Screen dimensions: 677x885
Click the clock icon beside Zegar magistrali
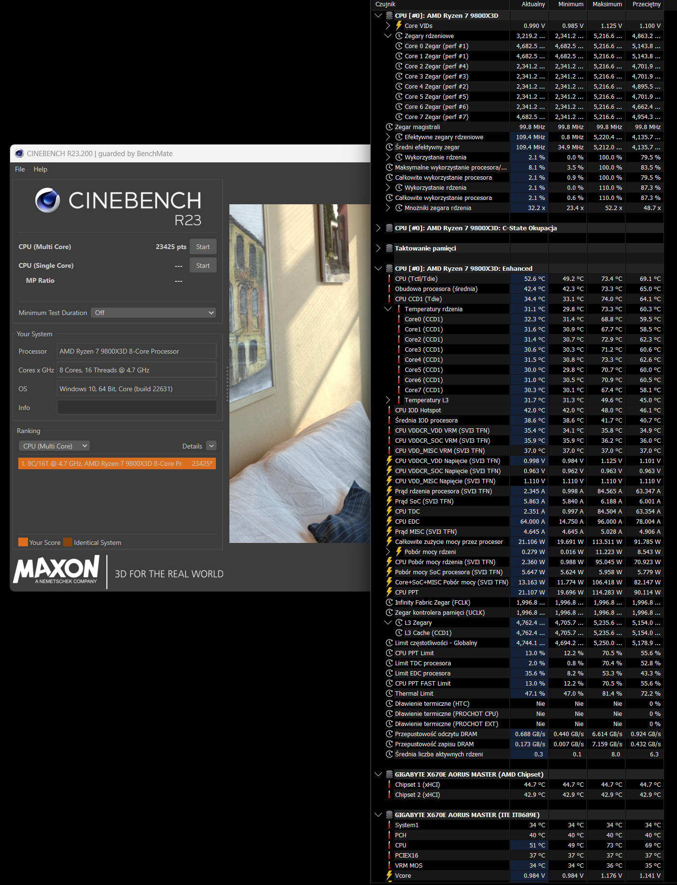[389, 127]
